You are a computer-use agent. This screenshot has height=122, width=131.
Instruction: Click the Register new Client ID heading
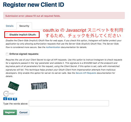34,4
